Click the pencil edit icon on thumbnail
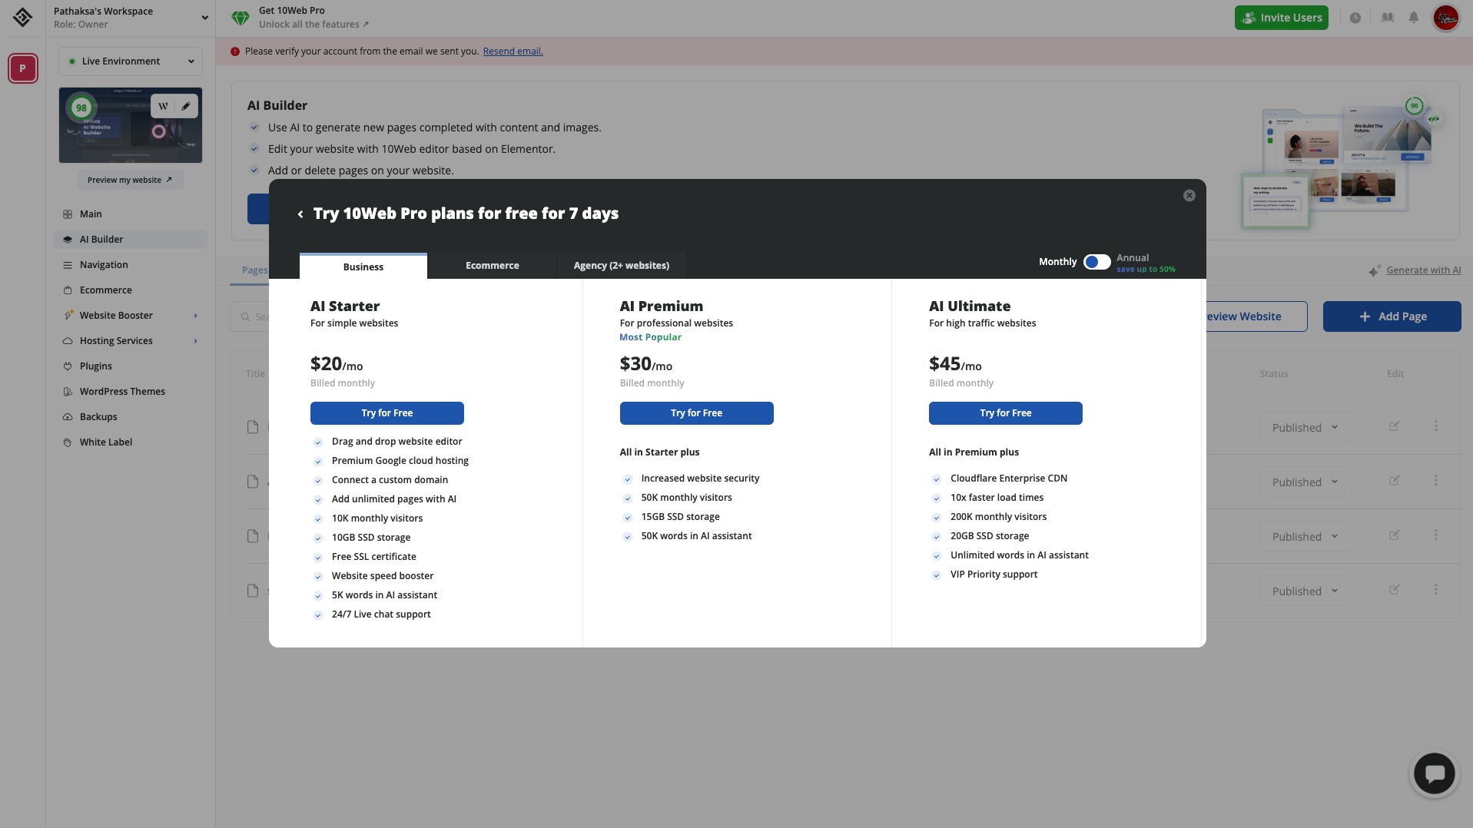This screenshot has width=1473, height=828. click(x=186, y=107)
